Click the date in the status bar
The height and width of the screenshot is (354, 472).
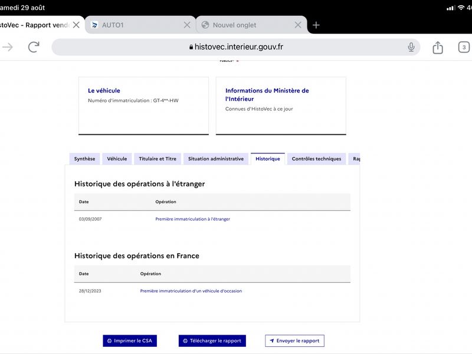22,8
